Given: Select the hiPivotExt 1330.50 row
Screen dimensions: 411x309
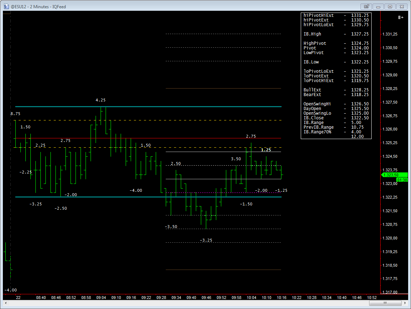Looking at the screenshot, I should 336,20.
